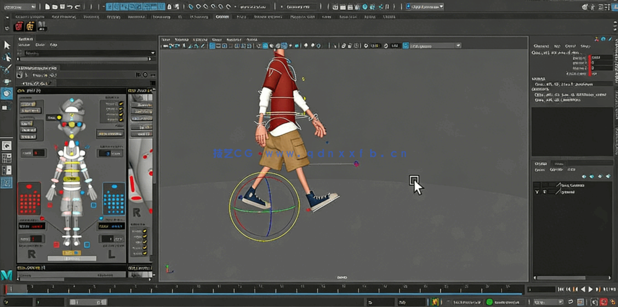Activate the Paint Selection brush tool
Viewport: 618px width, 307px height.
coord(7,69)
